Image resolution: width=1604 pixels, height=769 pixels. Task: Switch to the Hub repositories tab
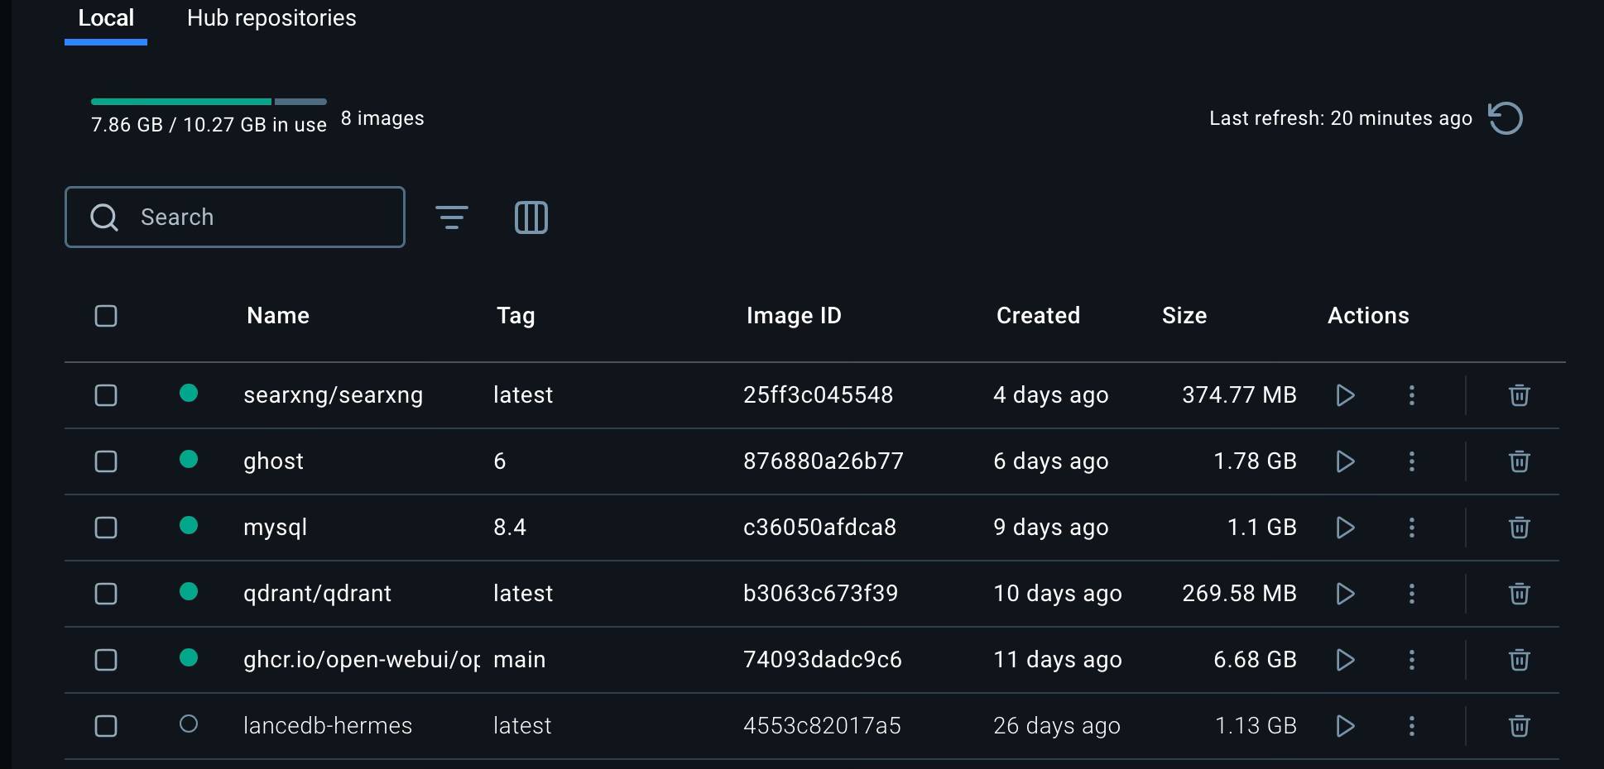(271, 18)
